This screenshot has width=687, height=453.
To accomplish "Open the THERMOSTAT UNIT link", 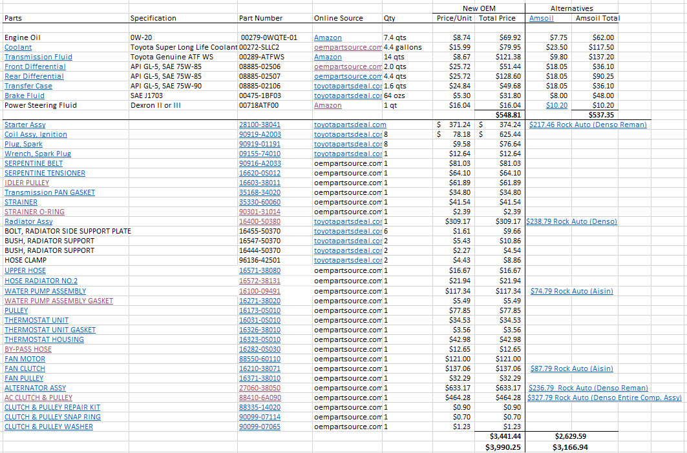I will 36,320.
